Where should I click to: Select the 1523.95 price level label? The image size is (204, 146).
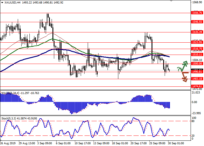coord(197,42)
